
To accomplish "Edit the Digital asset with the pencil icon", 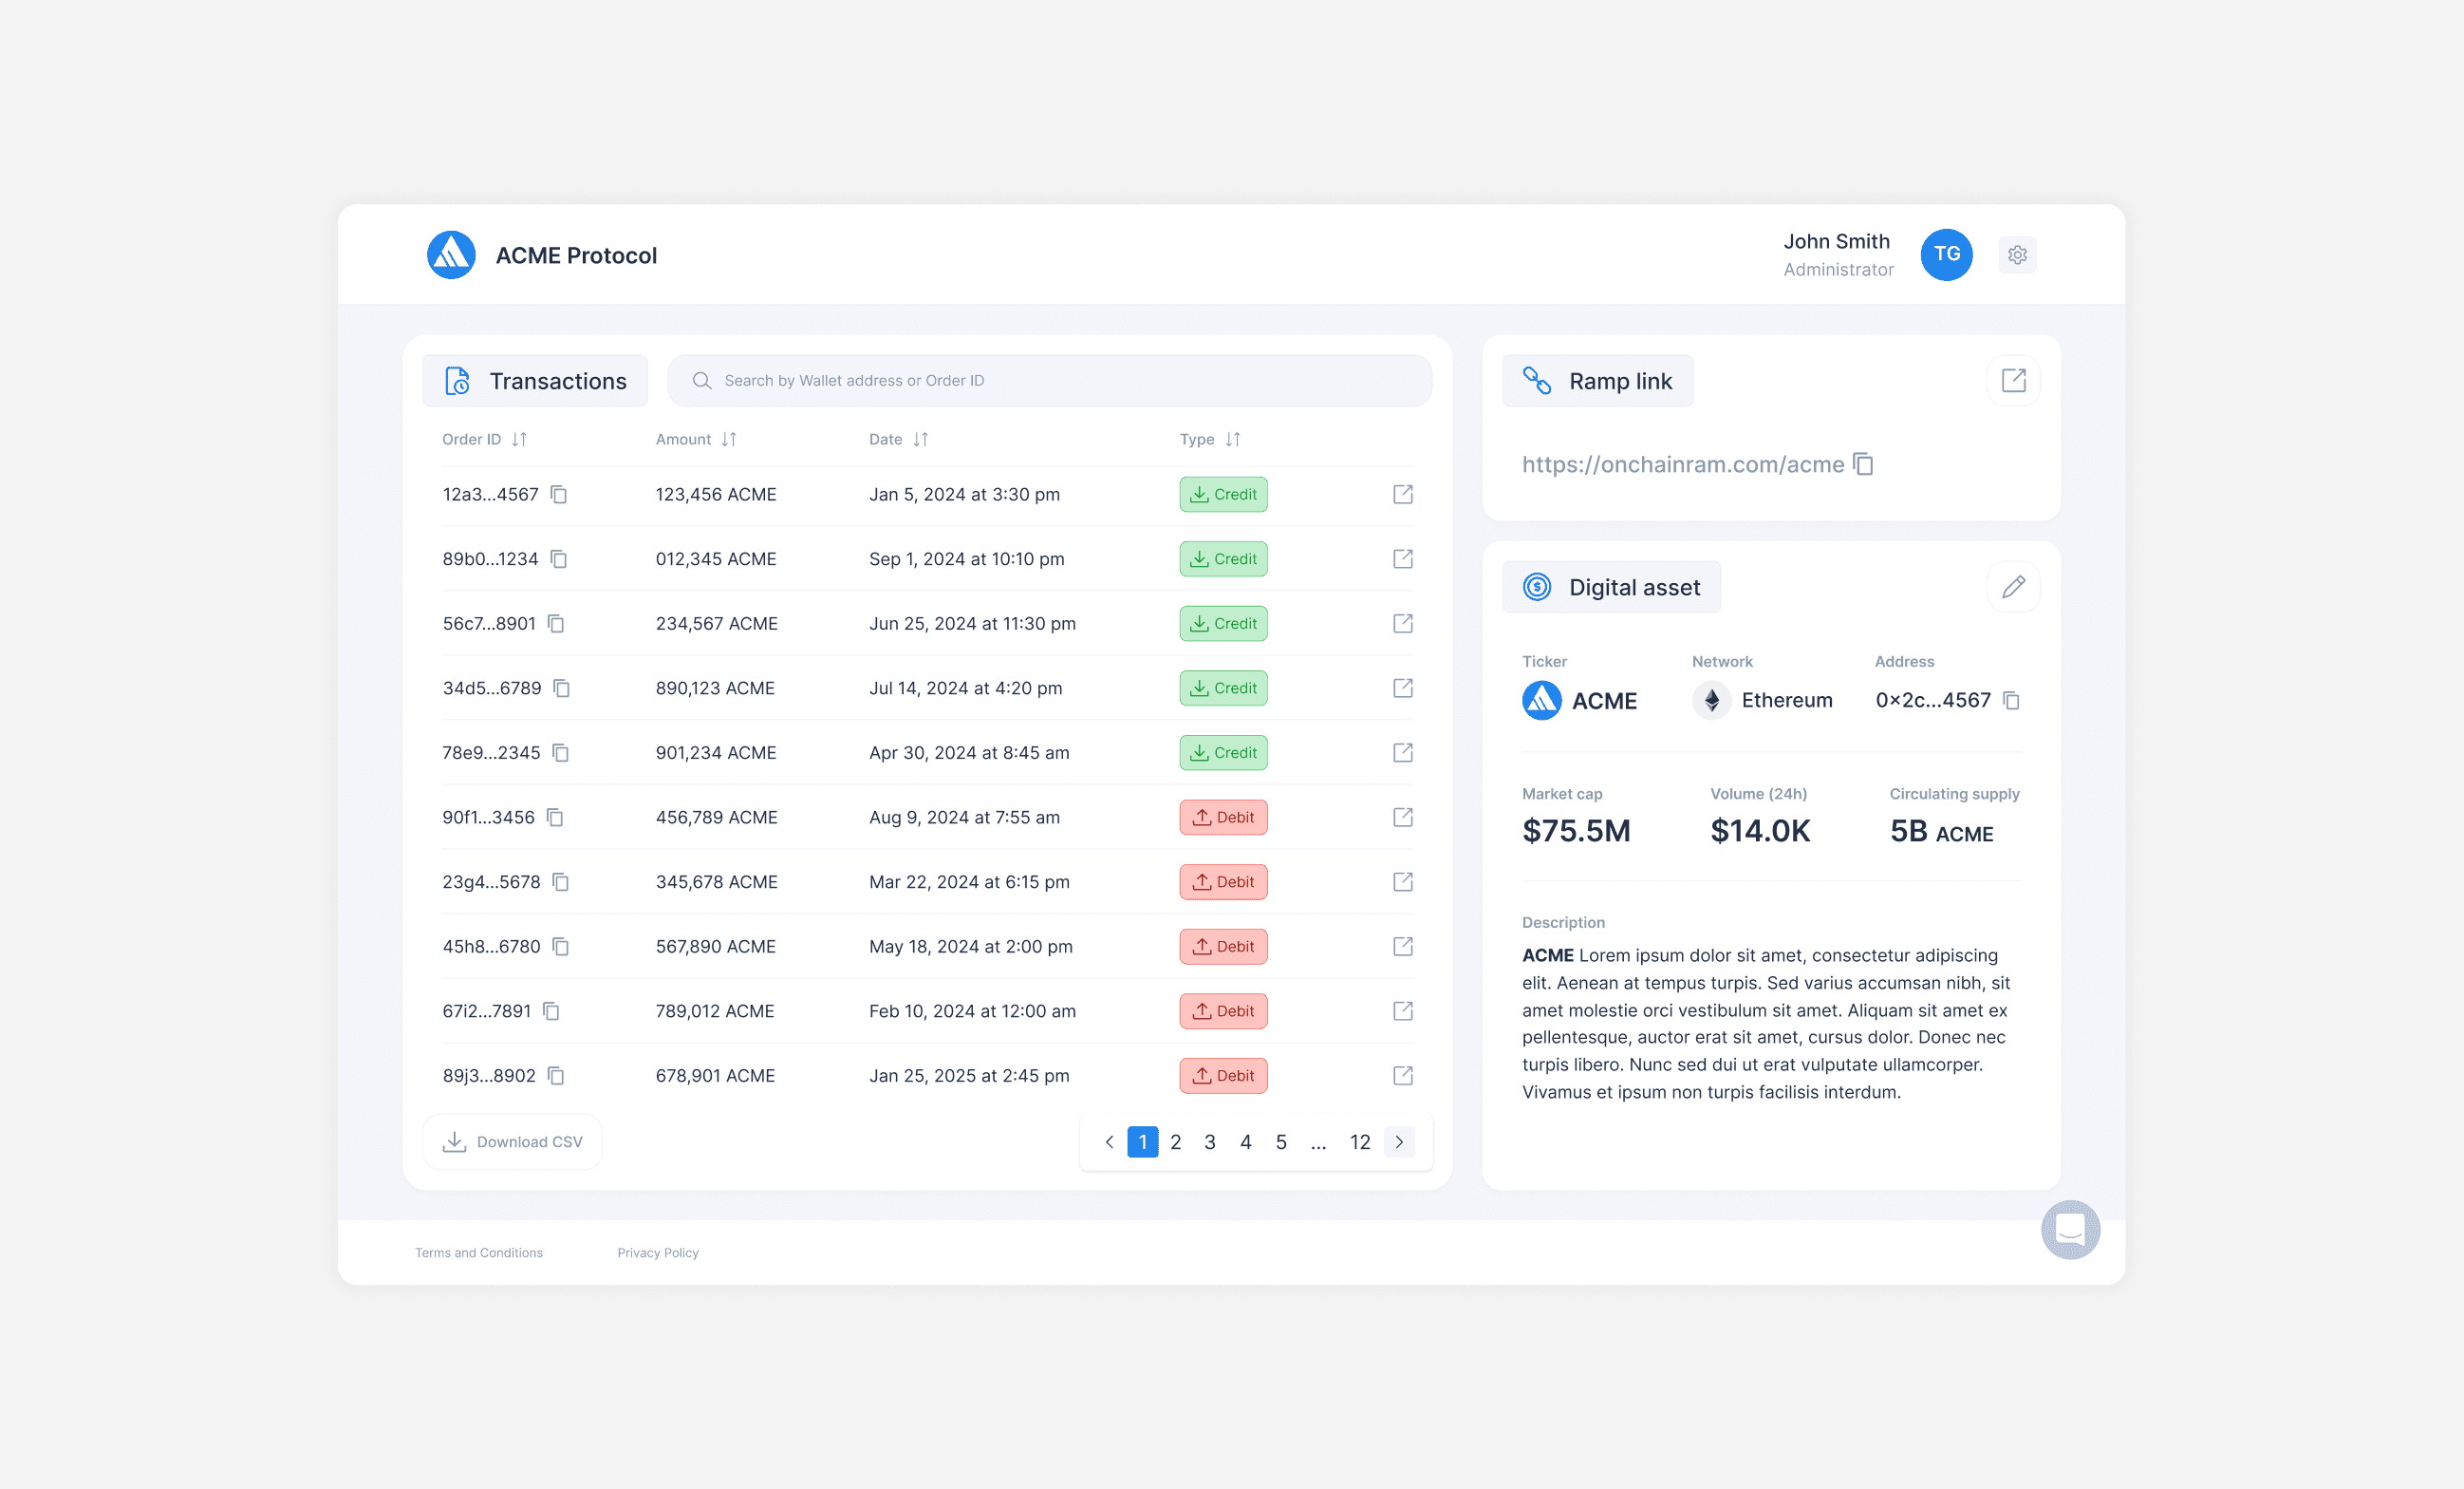I will pos(2012,587).
